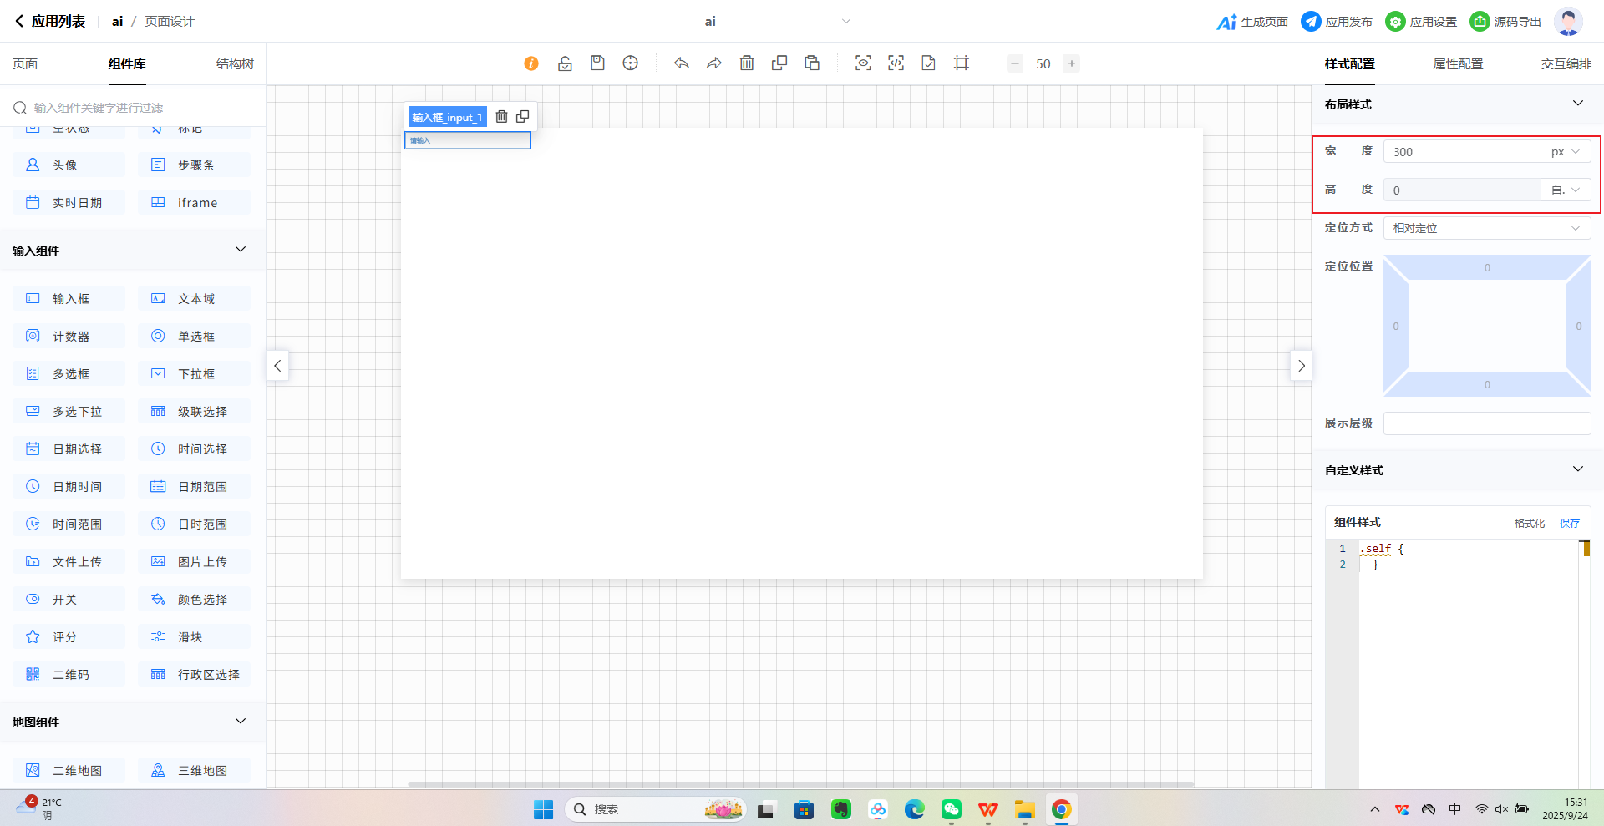Click the preview eye icon in toolbar

click(863, 63)
